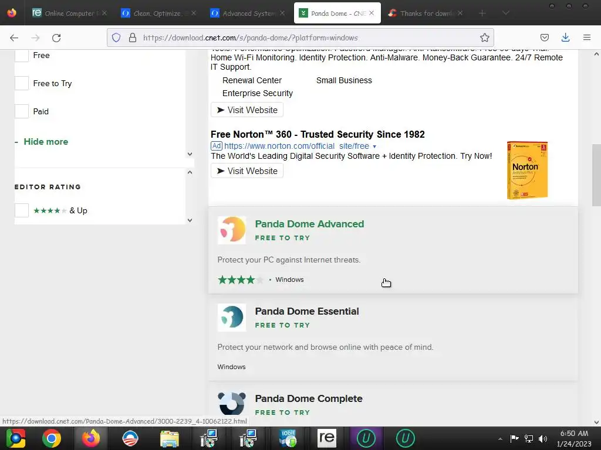List all tabs with the chevron
This screenshot has width=601, height=450.
click(505, 13)
